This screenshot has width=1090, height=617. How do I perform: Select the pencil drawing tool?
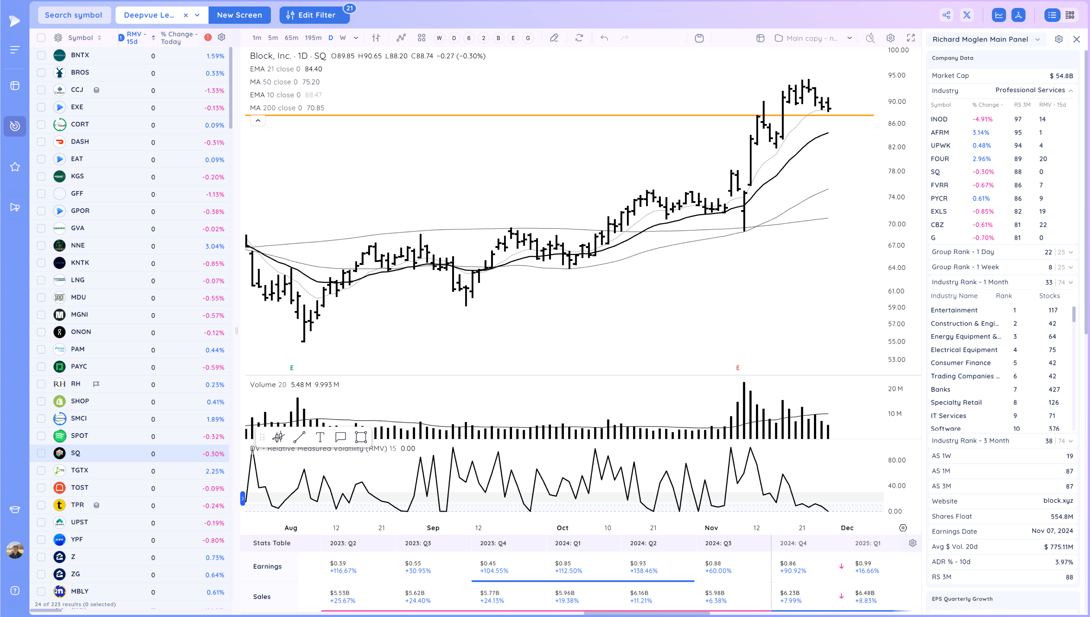(x=554, y=38)
